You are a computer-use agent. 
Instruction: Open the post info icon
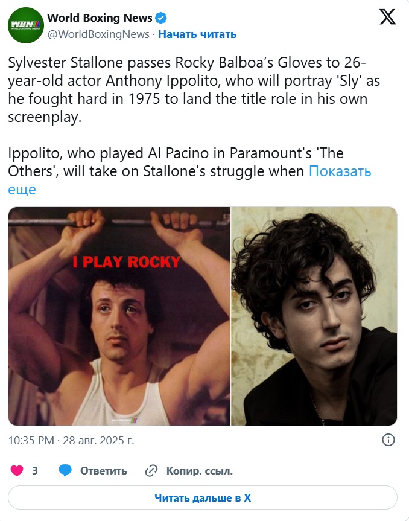(x=388, y=440)
